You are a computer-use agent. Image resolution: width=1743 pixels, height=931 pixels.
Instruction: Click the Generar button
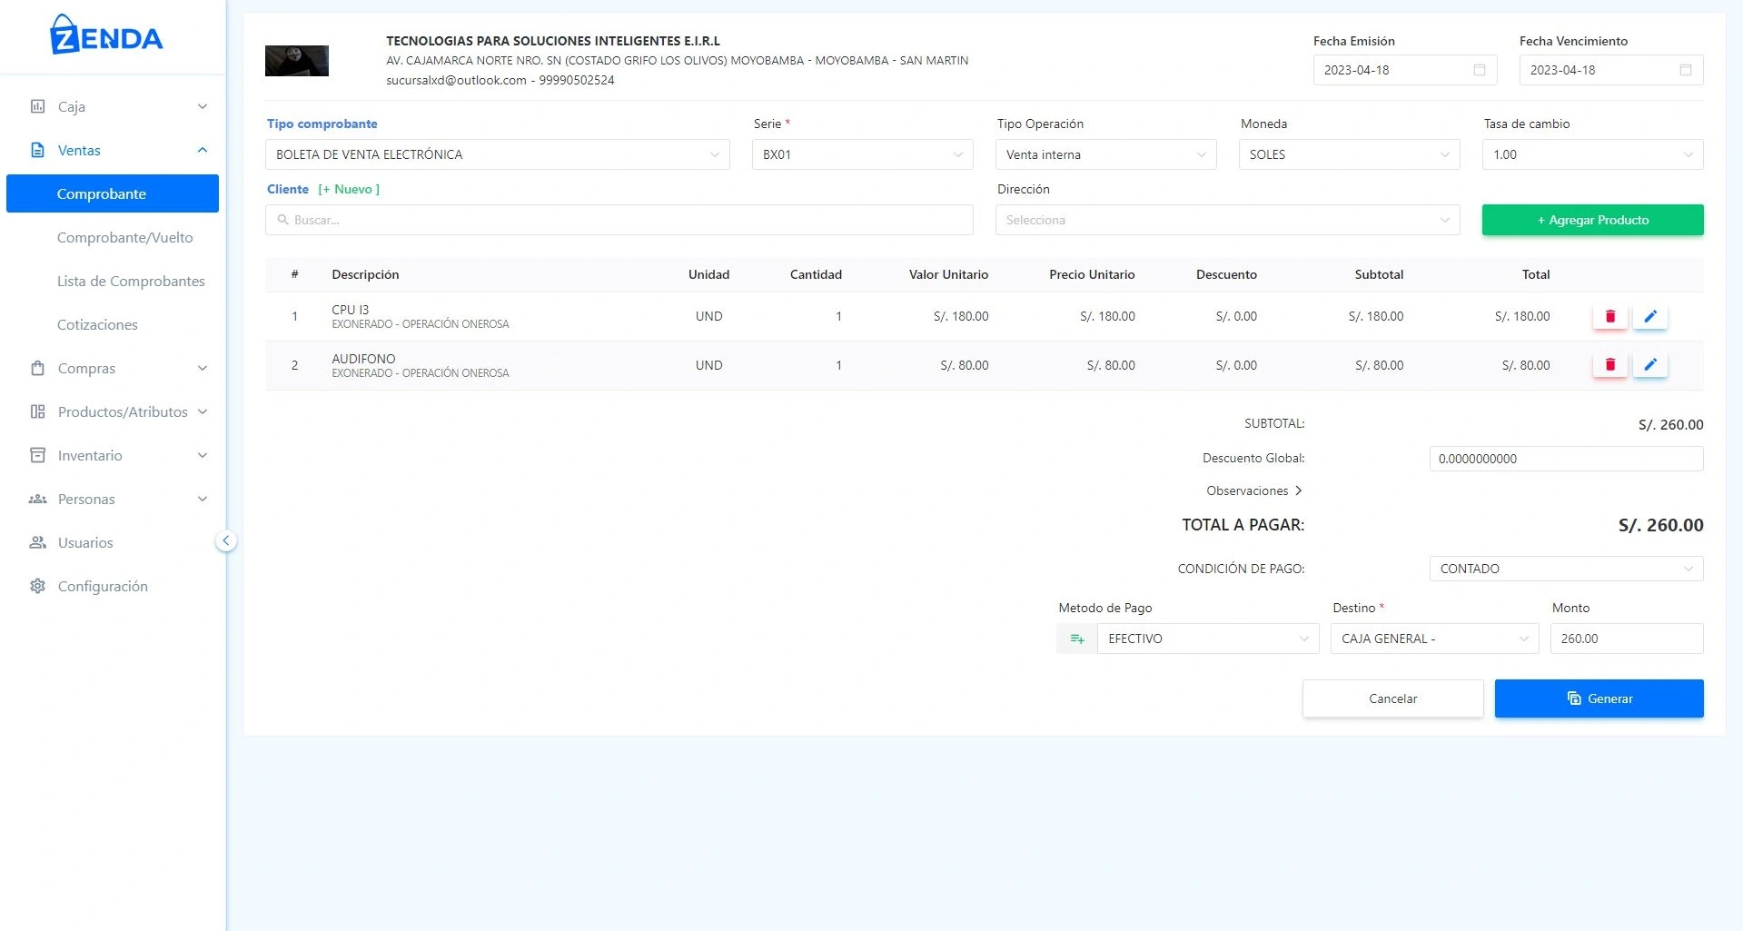click(x=1599, y=698)
